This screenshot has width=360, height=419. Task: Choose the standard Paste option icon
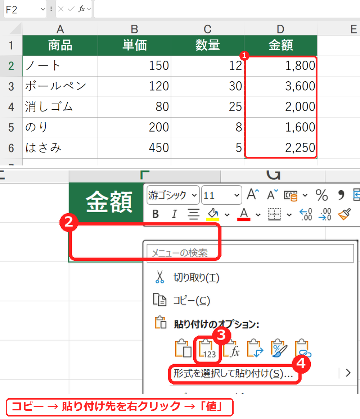[183, 349]
